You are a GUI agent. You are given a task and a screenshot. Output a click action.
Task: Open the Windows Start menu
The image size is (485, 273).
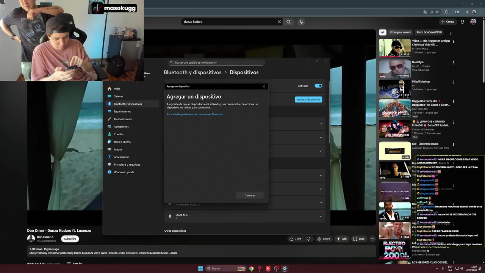[x=200, y=268]
